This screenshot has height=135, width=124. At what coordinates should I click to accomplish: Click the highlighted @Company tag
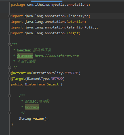25,56
